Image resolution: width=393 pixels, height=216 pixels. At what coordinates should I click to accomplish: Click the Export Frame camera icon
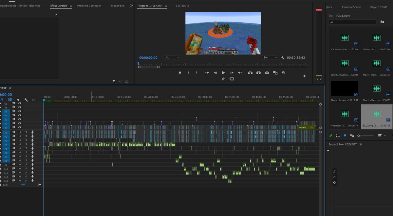[x=267, y=73]
